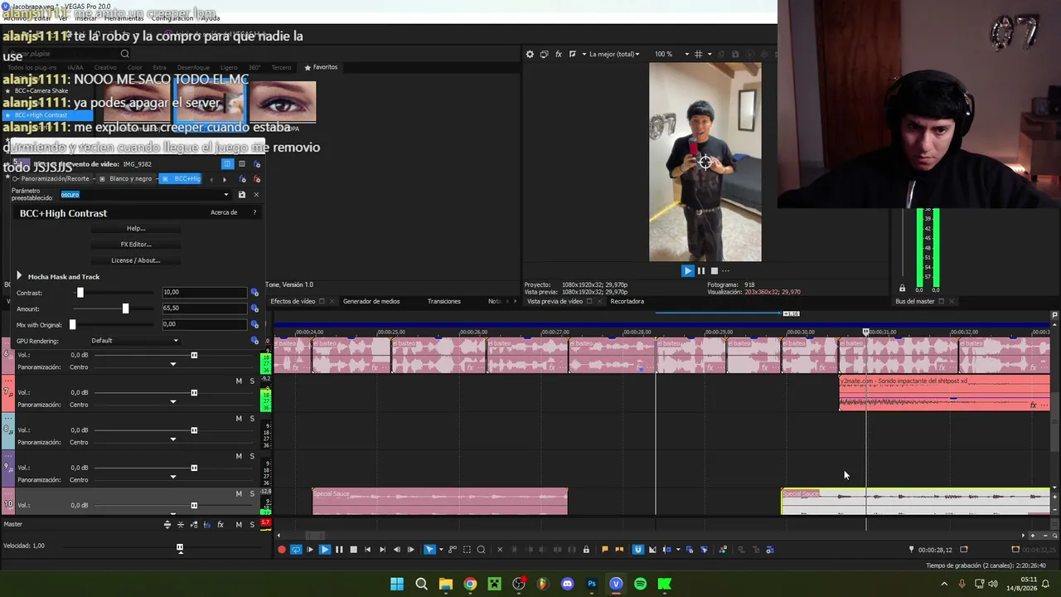
Task: Click the delete X icon in the timeline toolbar
Action: coord(501,550)
